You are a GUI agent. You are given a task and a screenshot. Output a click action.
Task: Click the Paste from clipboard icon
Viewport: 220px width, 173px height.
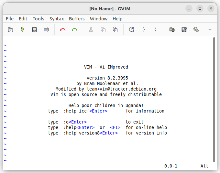click(x=115, y=29)
